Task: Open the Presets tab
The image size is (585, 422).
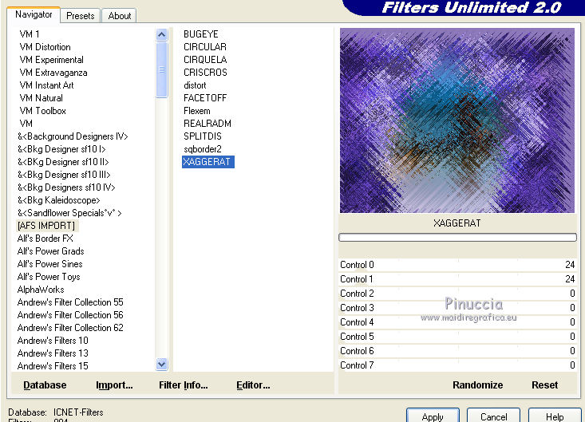Action: pyautogui.click(x=81, y=16)
